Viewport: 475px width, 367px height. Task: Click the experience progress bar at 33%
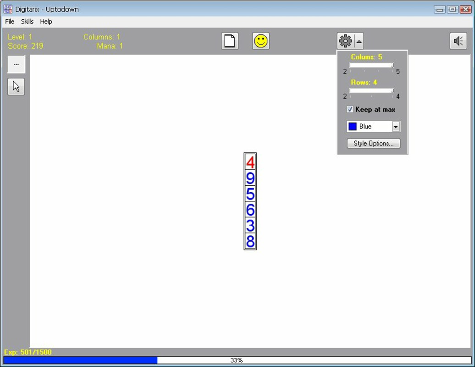click(x=237, y=360)
